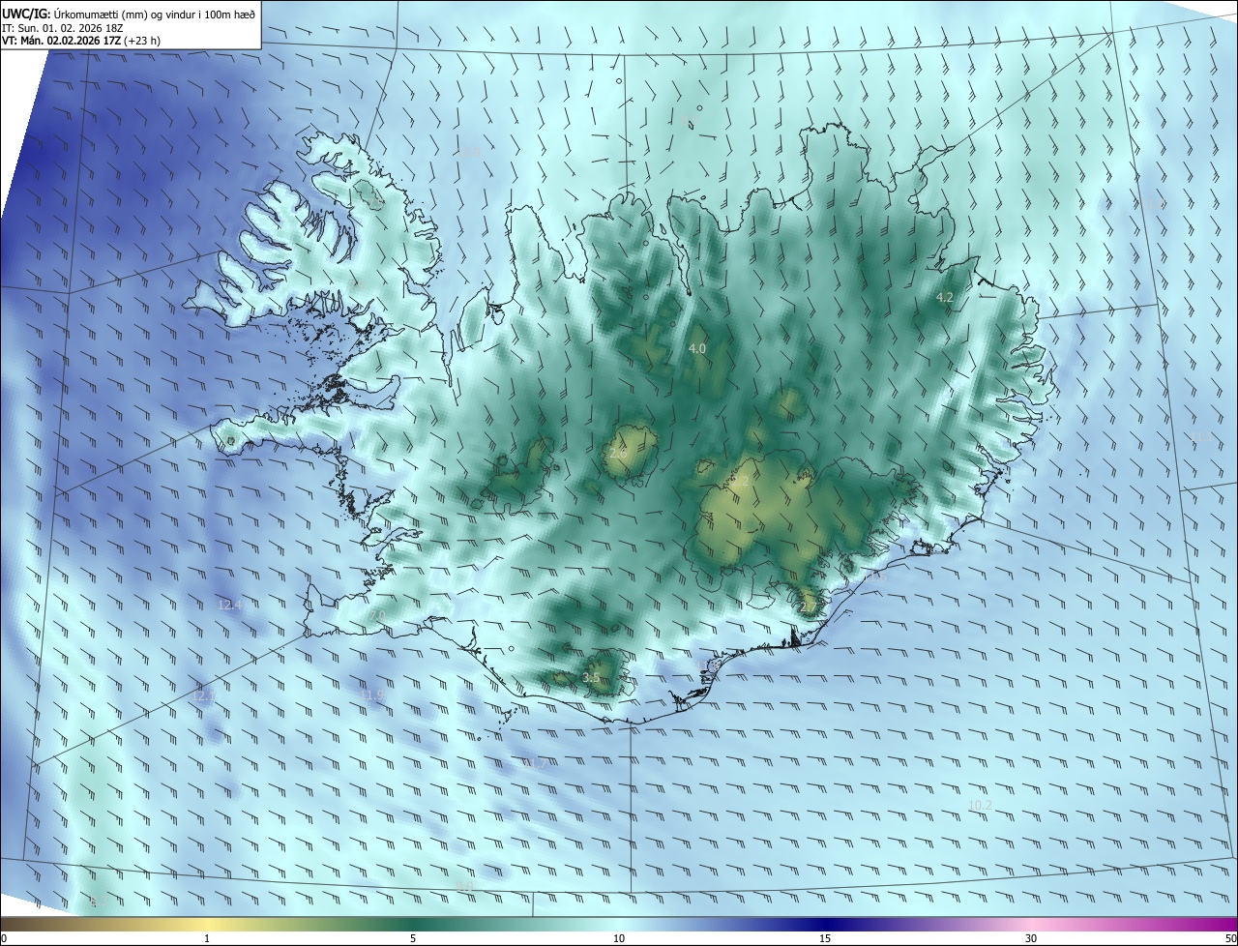
Task: Click the '10' tick on the color scale
Action: 619,938
